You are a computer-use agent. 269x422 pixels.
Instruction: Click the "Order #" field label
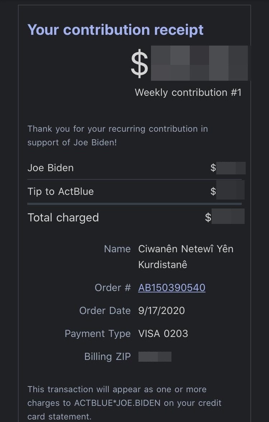point(113,288)
